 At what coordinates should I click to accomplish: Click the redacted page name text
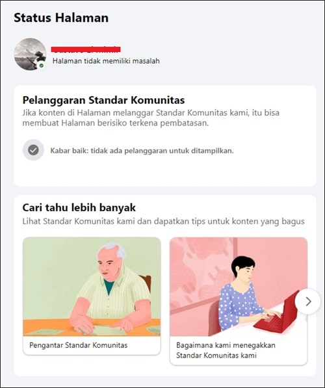86,49
